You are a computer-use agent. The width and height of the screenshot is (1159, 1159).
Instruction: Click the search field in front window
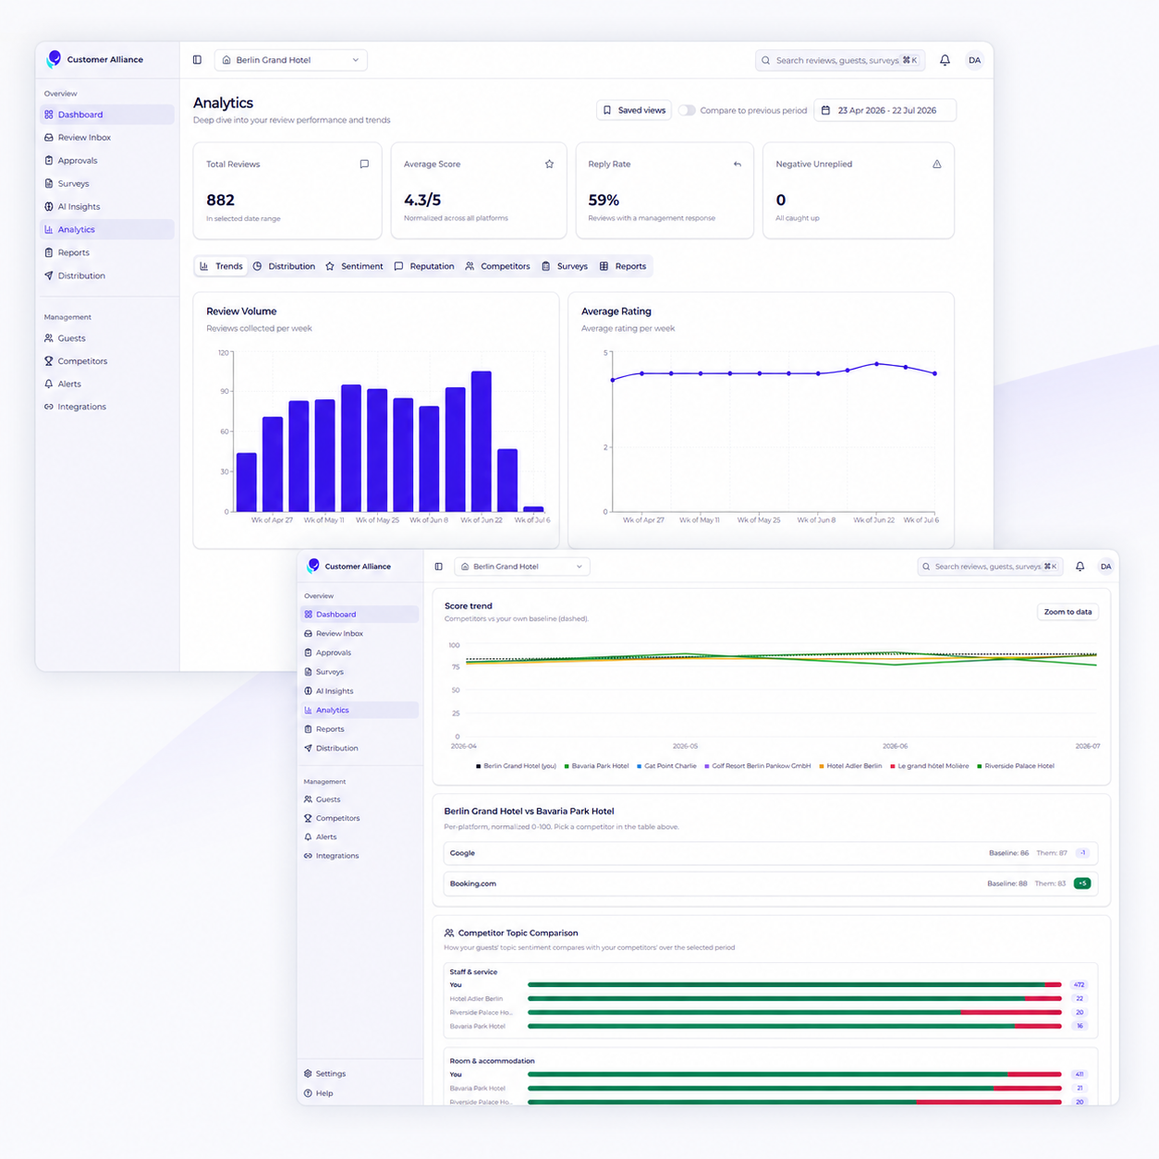click(990, 567)
